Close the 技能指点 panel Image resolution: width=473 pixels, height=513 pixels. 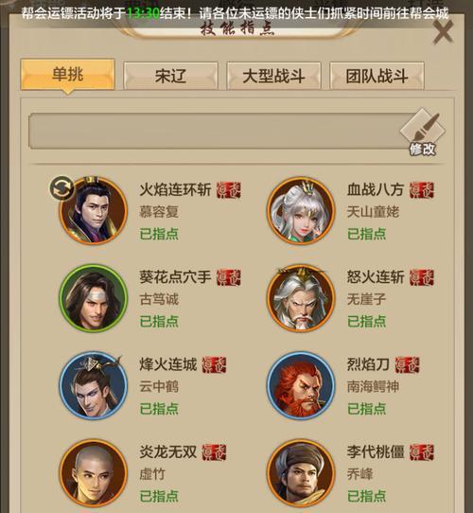click(x=444, y=32)
